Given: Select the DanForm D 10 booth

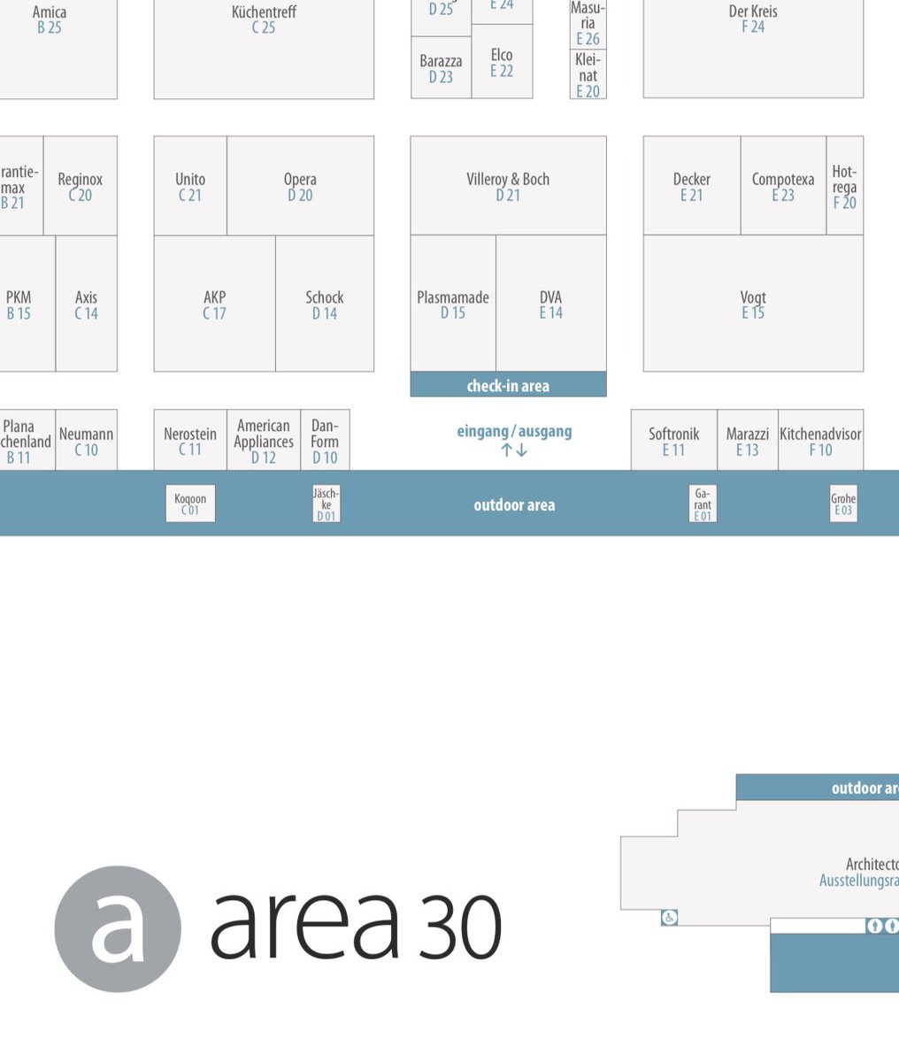Looking at the screenshot, I should [325, 440].
